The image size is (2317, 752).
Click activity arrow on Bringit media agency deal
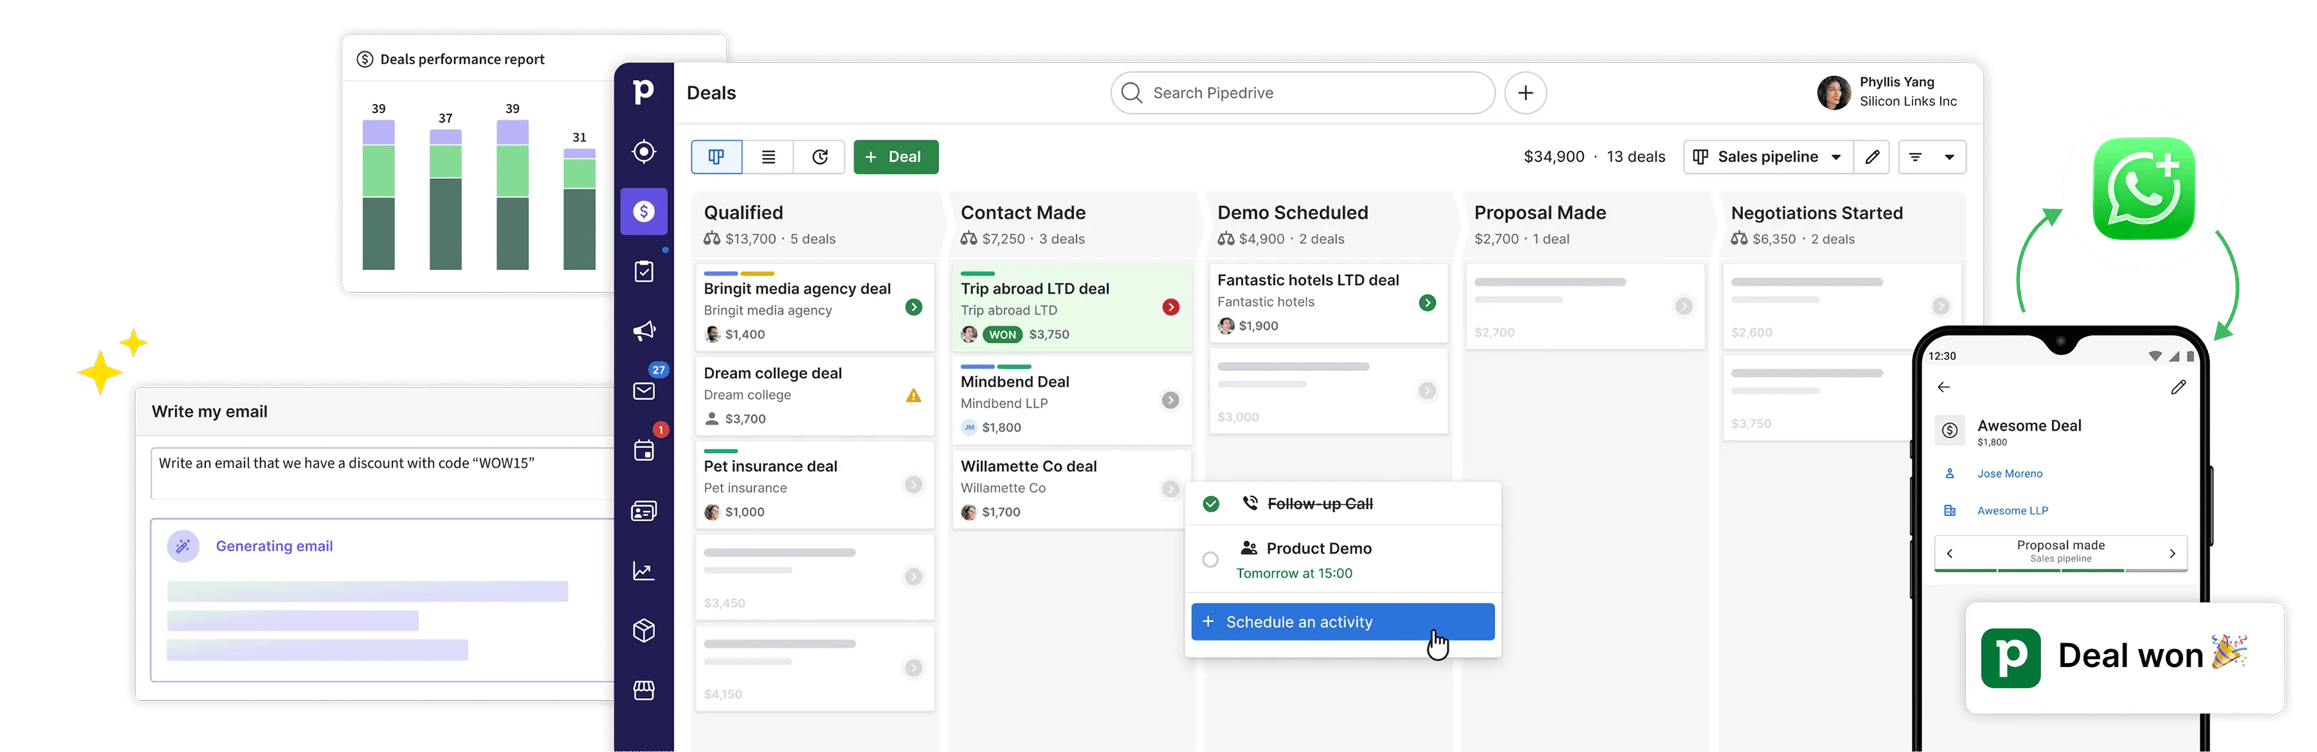tap(913, 307)
